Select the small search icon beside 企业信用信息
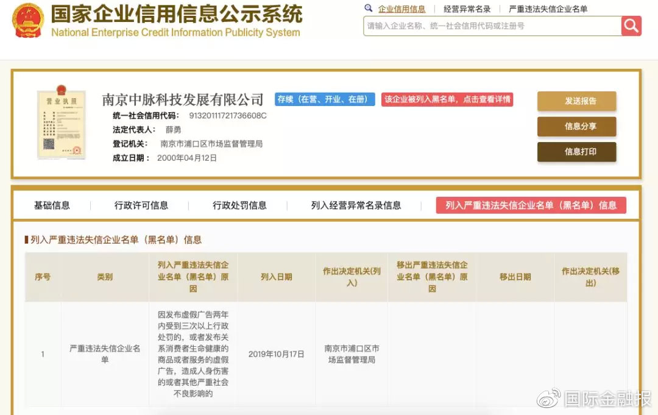The height and width of the screenshot is (415, 658). pos(367,8)
